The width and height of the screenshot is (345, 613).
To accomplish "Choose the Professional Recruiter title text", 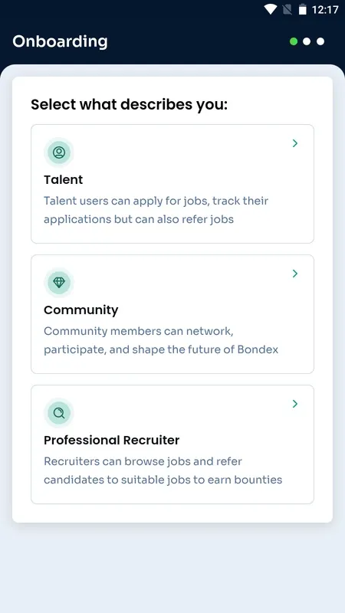I will pyautogui.click(x=111, y=440).
